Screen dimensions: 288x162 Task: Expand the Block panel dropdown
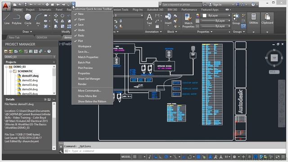tap(172, 31)
